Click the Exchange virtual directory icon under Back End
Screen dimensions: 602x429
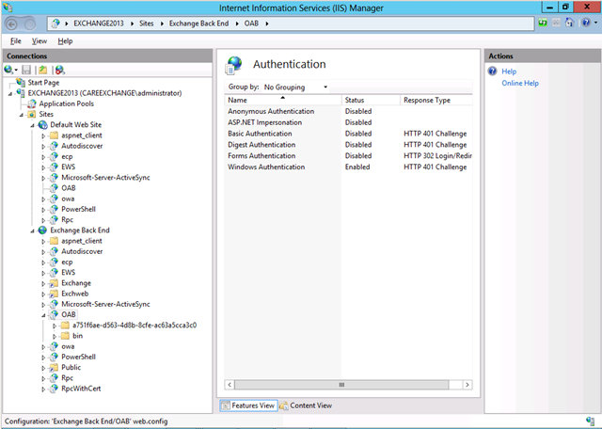[55, 283]
